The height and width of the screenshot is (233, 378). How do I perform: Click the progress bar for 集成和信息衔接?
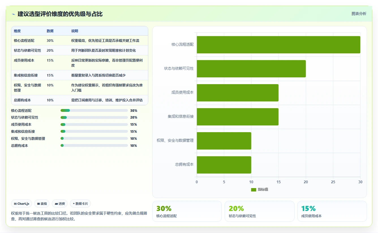(94, 132)
